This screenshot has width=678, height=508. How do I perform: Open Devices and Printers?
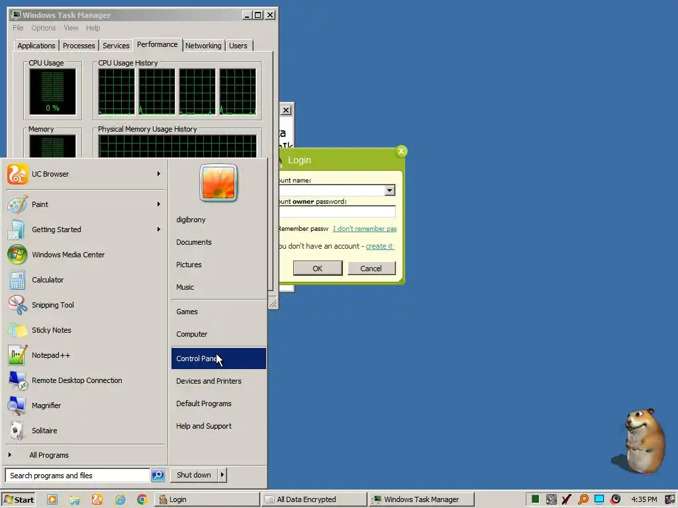[218, 381]
